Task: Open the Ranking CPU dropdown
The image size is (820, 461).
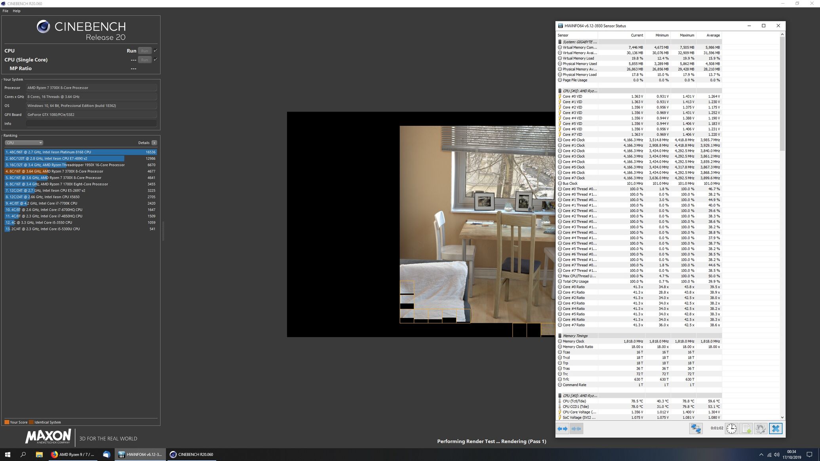Action: [x=24, y=142]
